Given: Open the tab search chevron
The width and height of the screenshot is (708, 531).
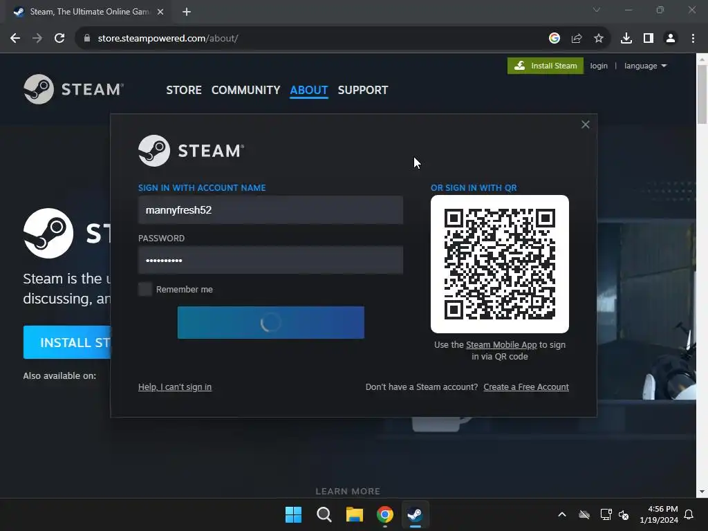Looking at the screenshot, I should coord(597,10).
